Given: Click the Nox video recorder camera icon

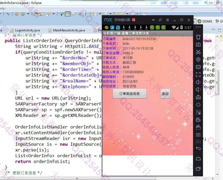Looking at the screenshot, I should click(198, 120).
